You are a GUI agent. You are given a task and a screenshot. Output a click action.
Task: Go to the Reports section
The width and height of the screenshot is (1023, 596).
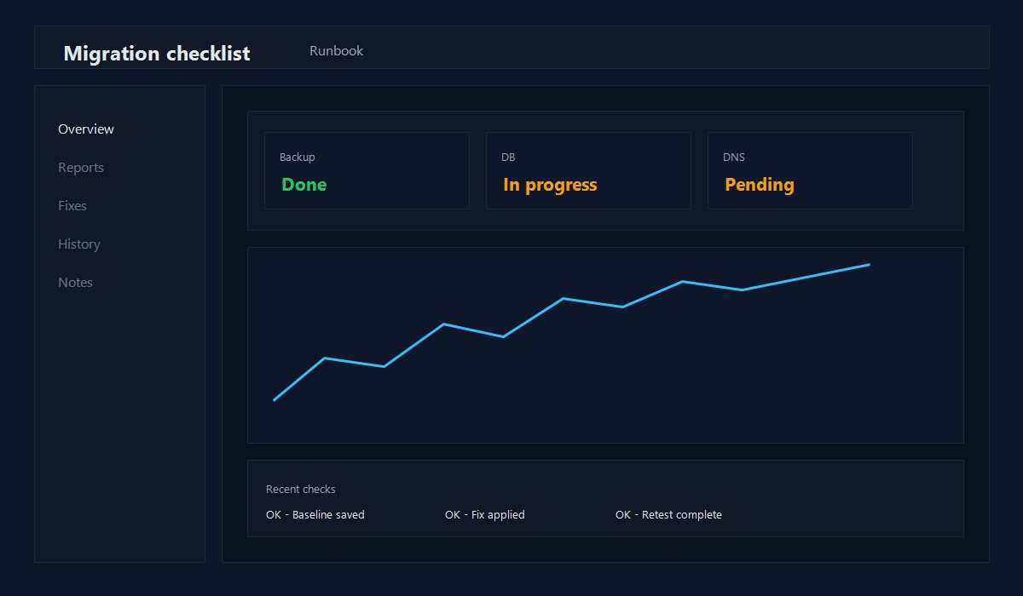[81, 168]
